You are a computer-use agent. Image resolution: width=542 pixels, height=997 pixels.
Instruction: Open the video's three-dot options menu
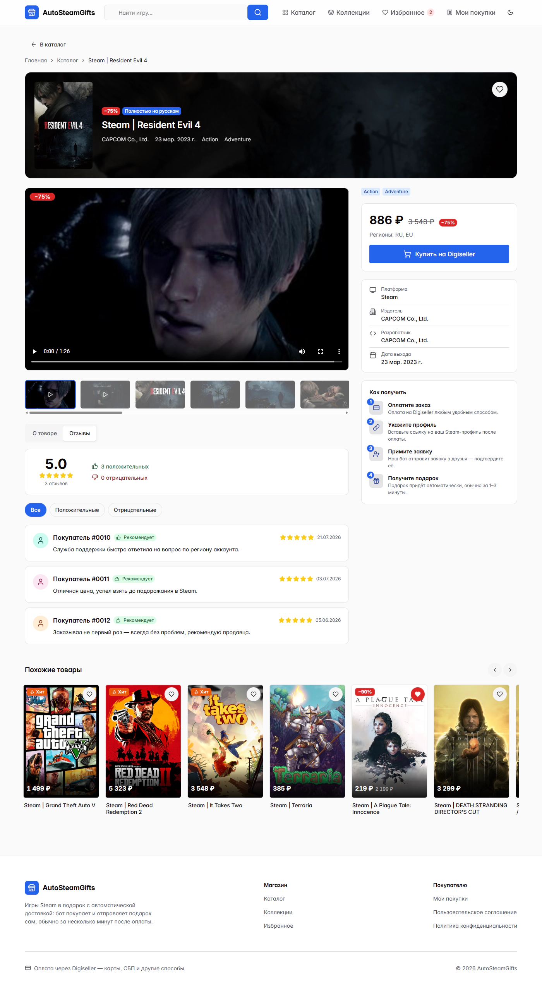tap(339, 351)
